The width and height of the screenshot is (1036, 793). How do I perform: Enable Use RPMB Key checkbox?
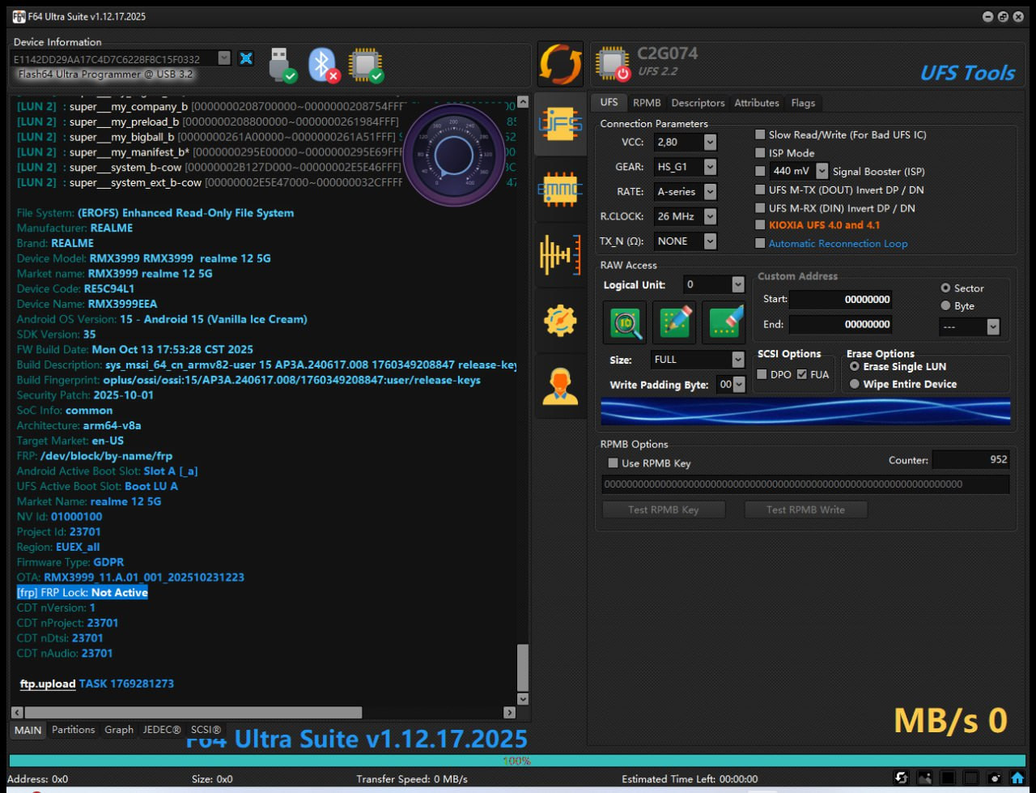tap(613, 463)
